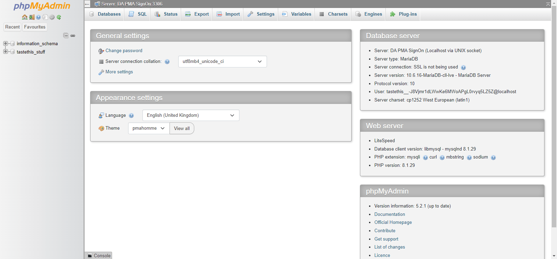Click the Contribute link
Screen dimensions: 557x259
click(x=385, y=231)
